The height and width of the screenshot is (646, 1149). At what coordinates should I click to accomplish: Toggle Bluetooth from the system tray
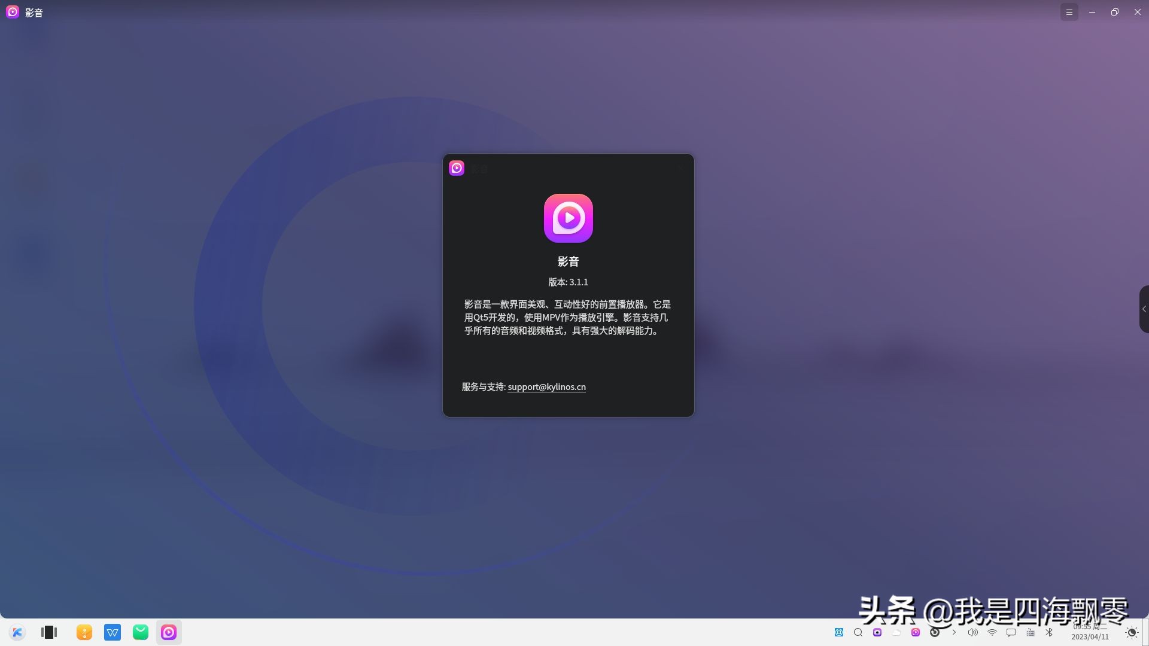[x=1048, y=632]
